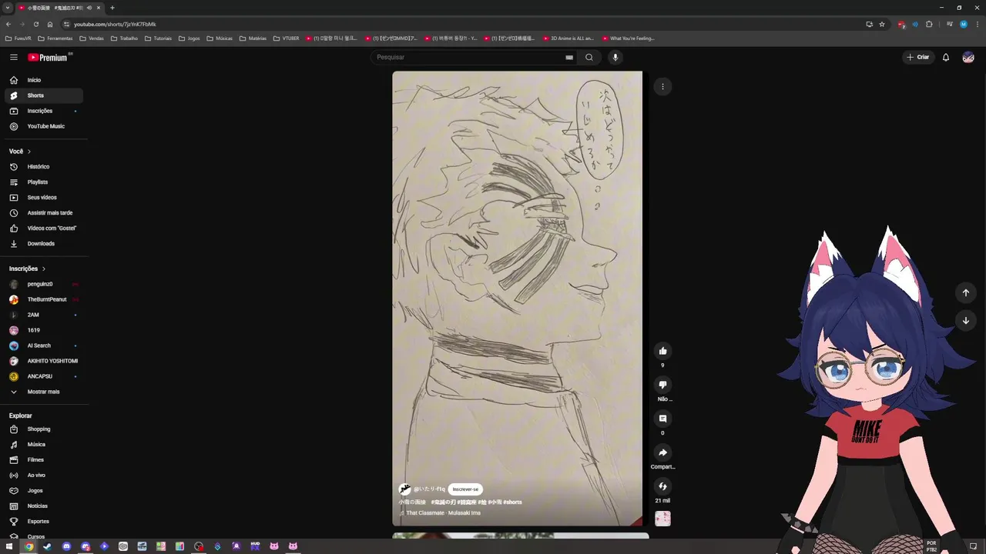
Task: Open the Short's three-dot options
Action: [662, 86]
